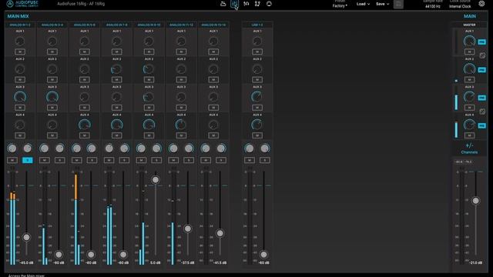This screenshot has height=277, width=493.
Task: Click the -45.0 dB value on Analog In 1-2
Action: [x=26, y=262]
